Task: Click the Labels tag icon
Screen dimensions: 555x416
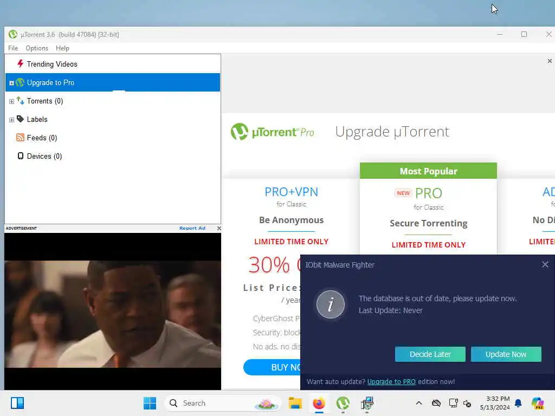Action: click(20, 119)
